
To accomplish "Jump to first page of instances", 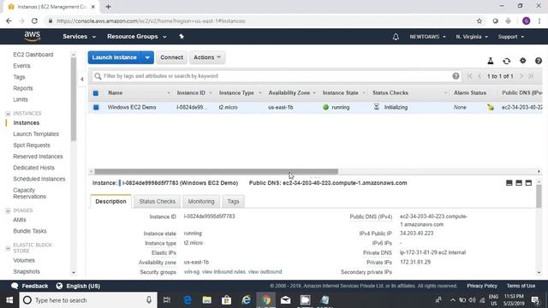I will (x=470, y=76).
